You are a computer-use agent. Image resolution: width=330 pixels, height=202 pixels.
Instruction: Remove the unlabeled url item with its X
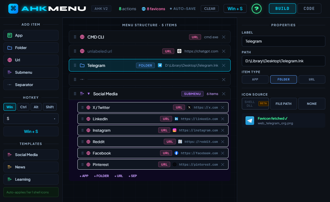224,51
